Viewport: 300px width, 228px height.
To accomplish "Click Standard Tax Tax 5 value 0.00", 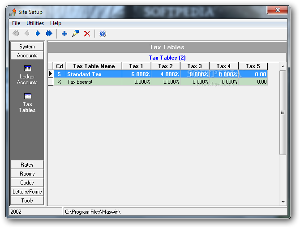I will click(x=253, y=74).
